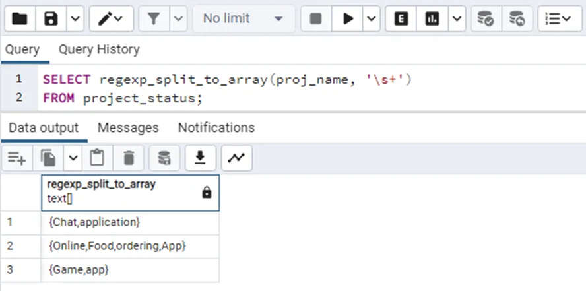Click the Delete row trash icon
The width and height of the screenshot is (586, 291).
[129, 158]
